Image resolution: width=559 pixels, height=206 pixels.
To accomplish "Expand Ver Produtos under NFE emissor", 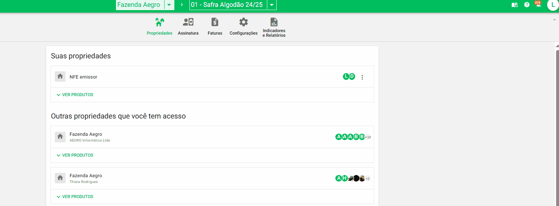I will coord(75,95).
